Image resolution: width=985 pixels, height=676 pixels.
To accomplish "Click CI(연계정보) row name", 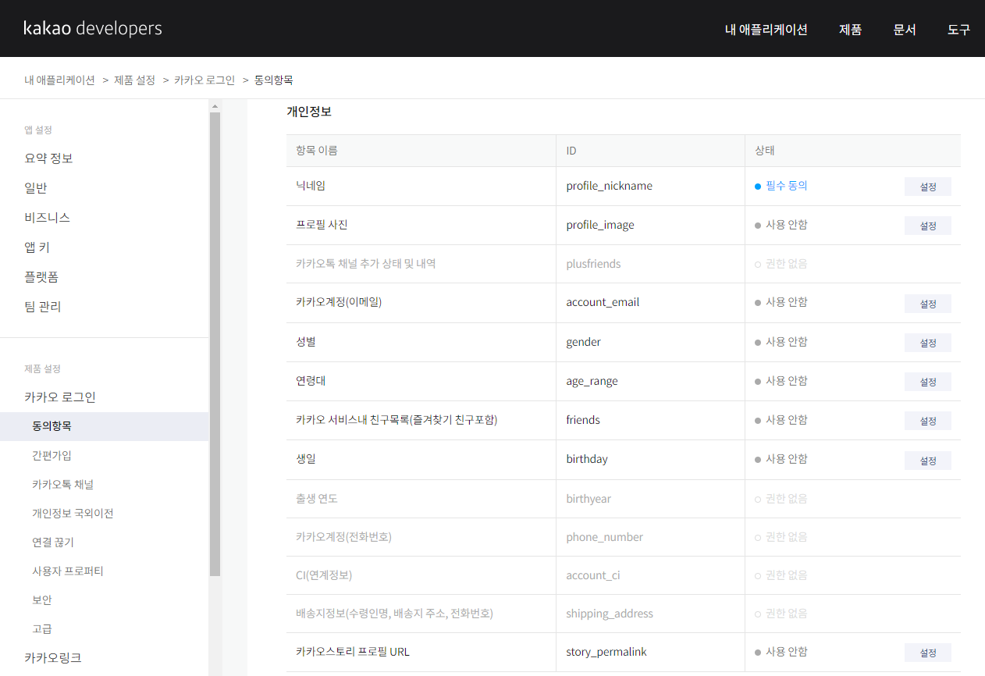I will click(x=324, y=575).
